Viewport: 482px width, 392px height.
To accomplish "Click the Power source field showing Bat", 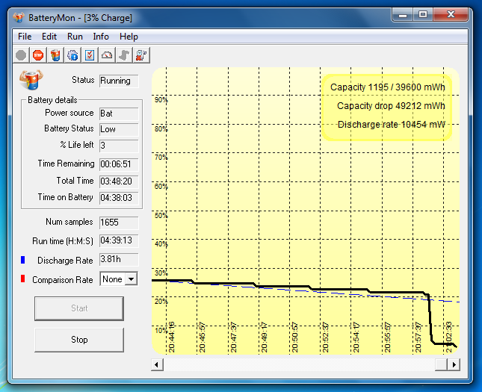I will click(119, 113).
